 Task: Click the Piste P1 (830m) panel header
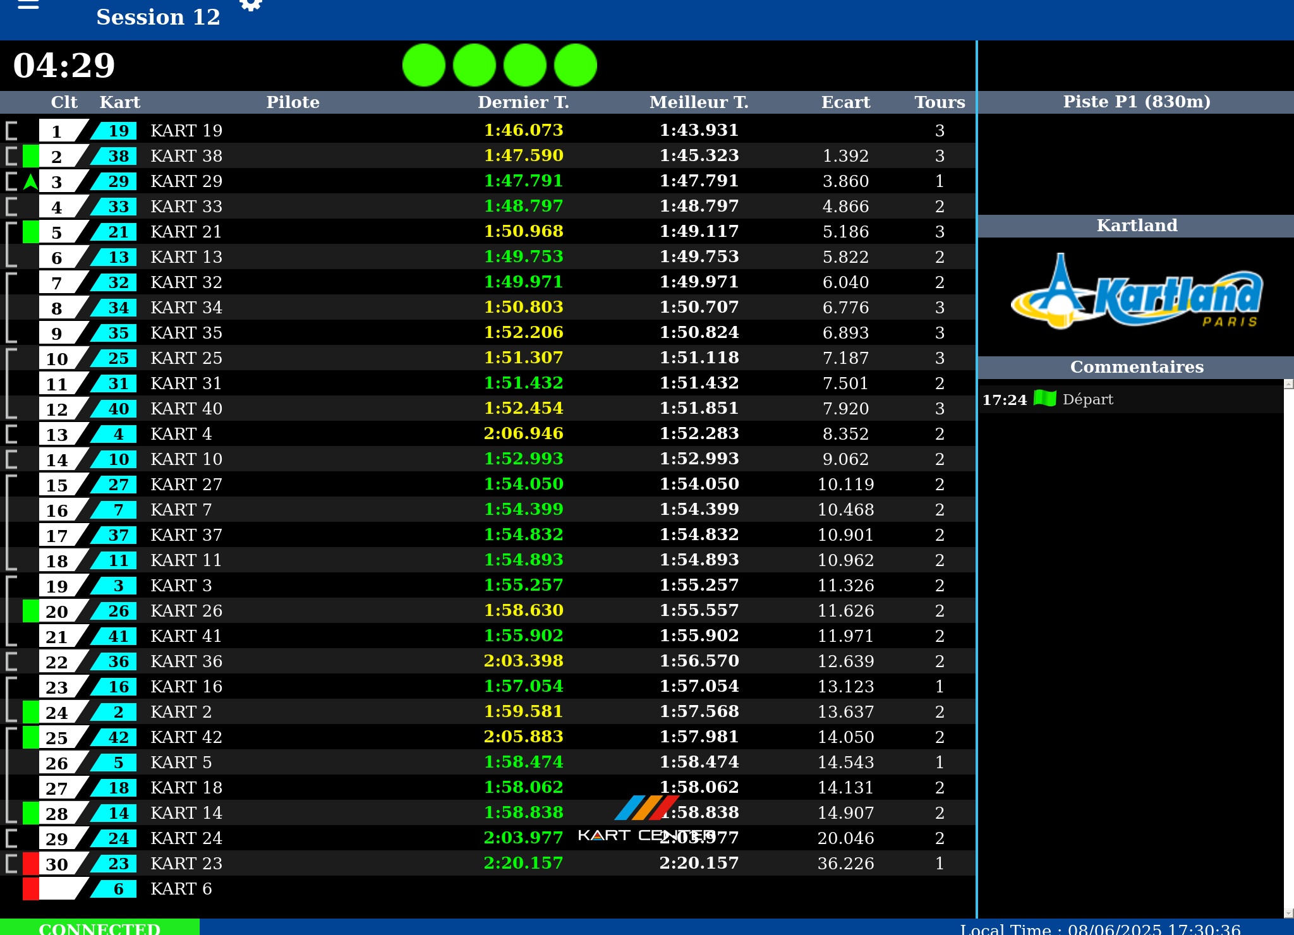[x=1136, y=102]
